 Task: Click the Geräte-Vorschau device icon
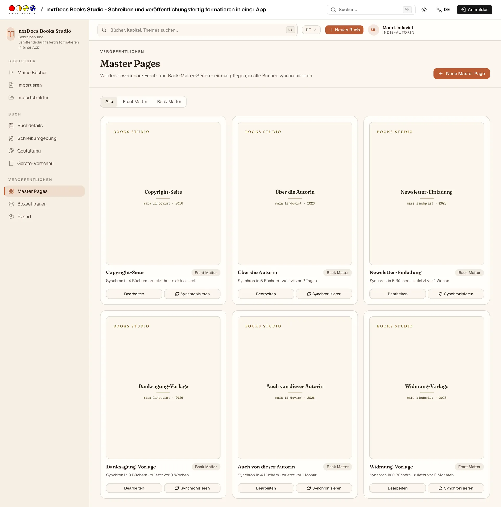[x=11, y=164]
